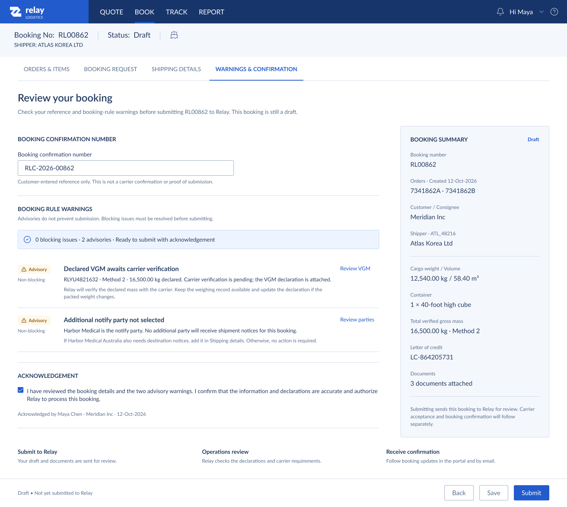
Task: Click the '3 documents attached' text
Action: pos(441,384)
